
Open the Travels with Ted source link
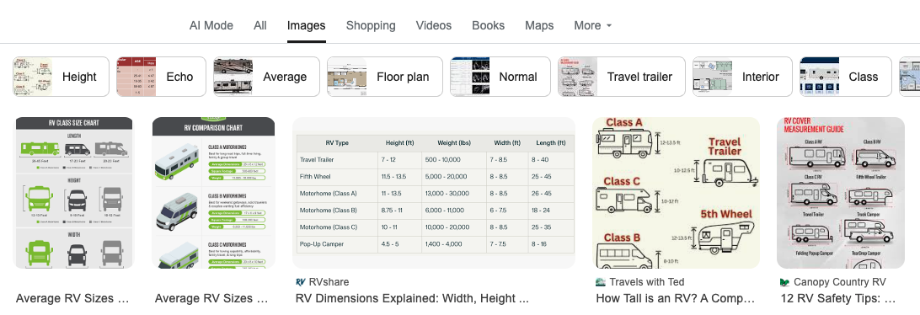pos(646,282)
